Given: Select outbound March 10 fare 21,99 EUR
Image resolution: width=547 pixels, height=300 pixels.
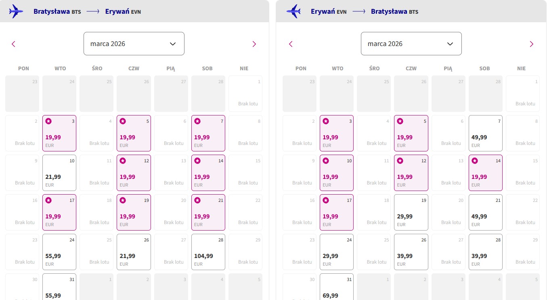Looking at the screenshot, I should pos(59,173).
